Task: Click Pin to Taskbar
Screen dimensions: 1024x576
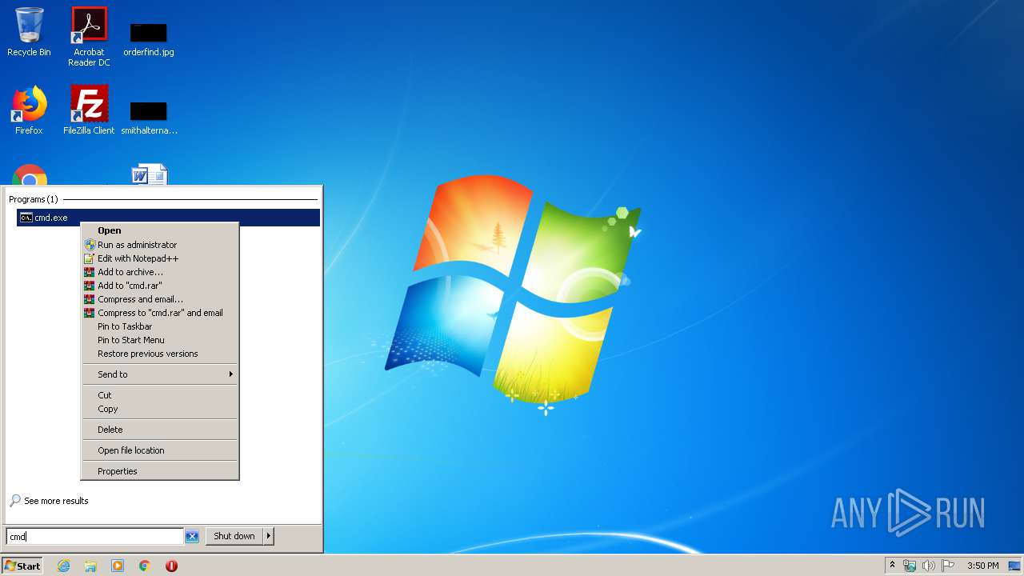Action: tap(160, 326)
